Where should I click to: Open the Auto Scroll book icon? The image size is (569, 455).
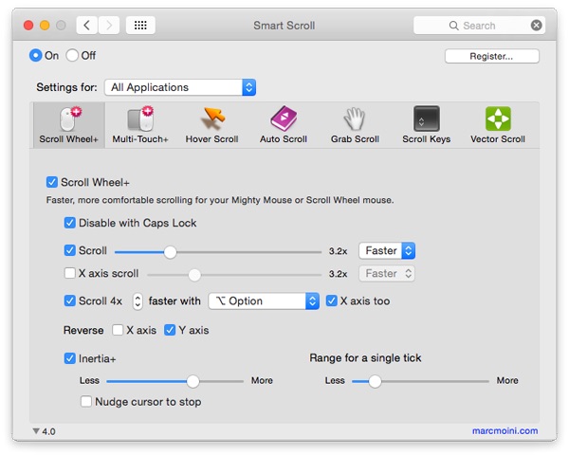pyautogui.click(x=284, y=118)
